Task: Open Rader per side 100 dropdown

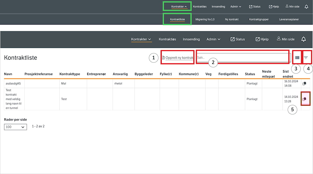Action: 15,127
